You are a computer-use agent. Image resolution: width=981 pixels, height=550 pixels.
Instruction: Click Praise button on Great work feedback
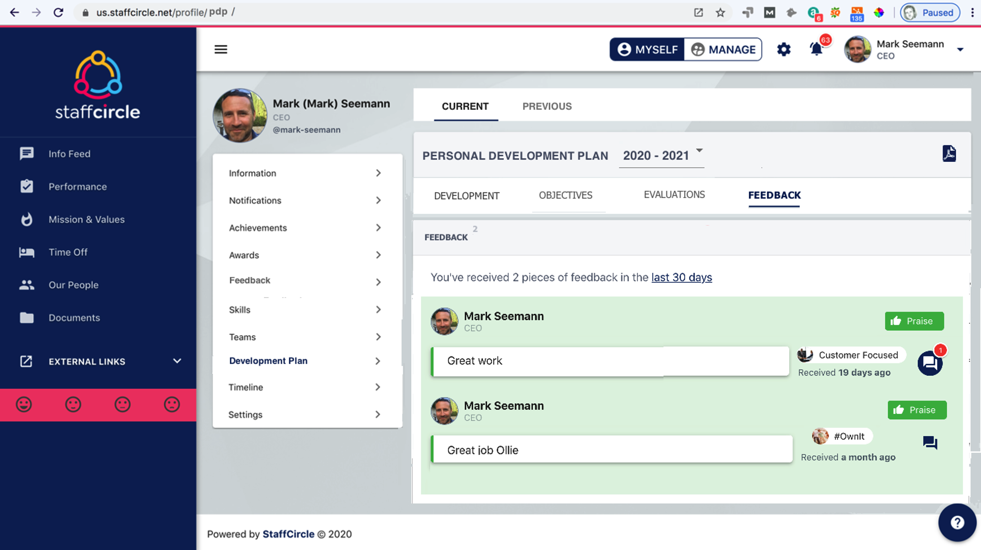click(x=914, y=321)
